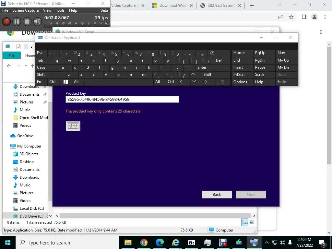Open Chrome tab search chevron

coord(279,5)
